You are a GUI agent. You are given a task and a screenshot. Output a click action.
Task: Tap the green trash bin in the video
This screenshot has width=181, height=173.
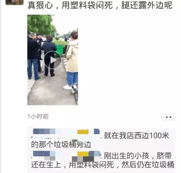tap(60, 51)
